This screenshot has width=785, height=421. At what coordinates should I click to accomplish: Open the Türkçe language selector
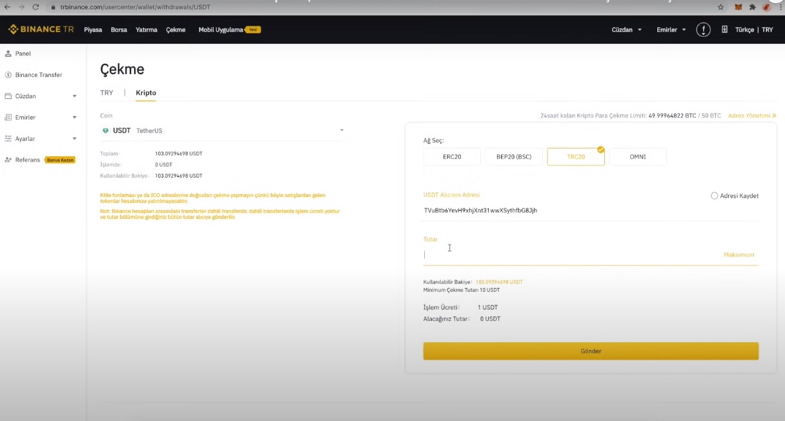(x=744, y=30)
